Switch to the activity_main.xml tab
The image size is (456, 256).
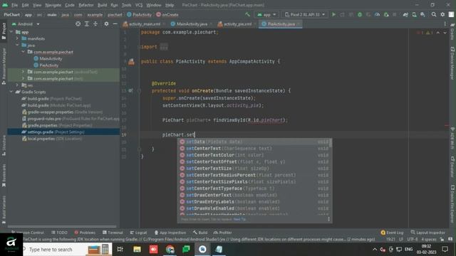pyautogui.click(x=144, y=24)
